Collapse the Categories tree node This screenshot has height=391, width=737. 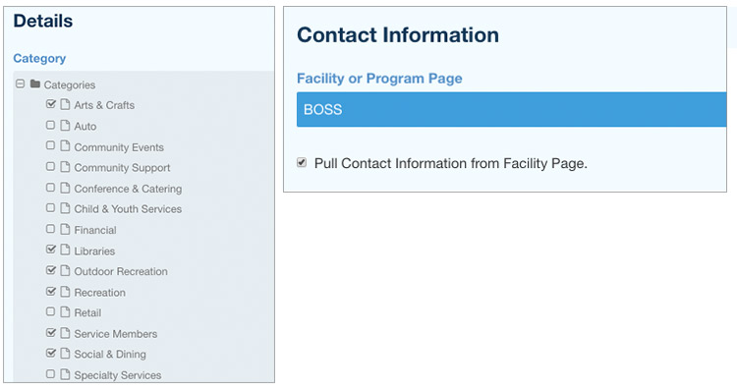pos(20,84)
